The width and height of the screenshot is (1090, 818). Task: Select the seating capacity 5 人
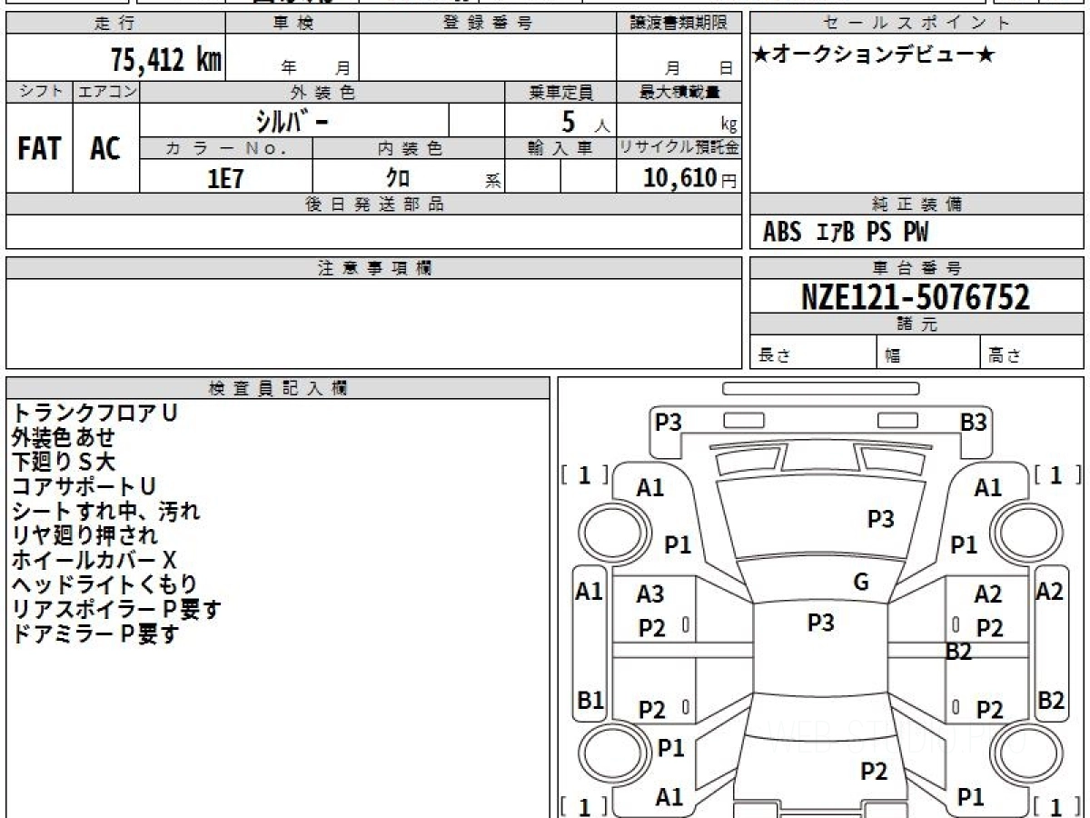[x=585, y=121]
